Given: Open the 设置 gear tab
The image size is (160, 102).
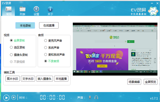Looking at the screenshot, I should pyautogui.click(x=36, y=11).
